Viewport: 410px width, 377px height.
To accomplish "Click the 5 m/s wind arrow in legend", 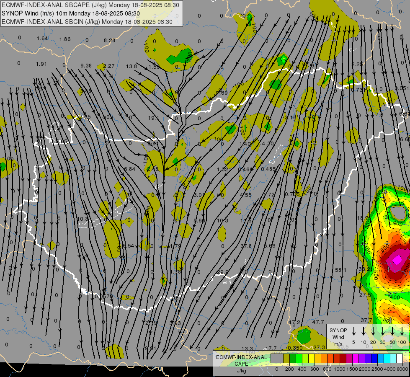I will 354,331.
